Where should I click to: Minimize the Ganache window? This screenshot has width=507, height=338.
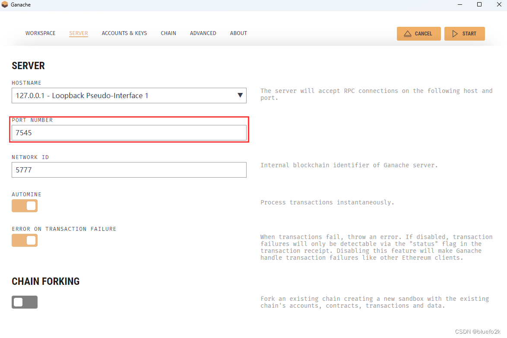coord(460,4)
